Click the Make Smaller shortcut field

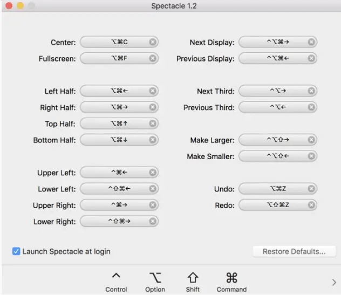click(278, 156)
